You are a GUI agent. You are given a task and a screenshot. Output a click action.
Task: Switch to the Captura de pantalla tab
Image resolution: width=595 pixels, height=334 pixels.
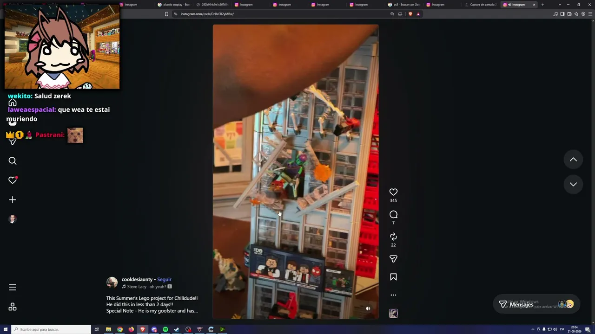tap(481, 5)
